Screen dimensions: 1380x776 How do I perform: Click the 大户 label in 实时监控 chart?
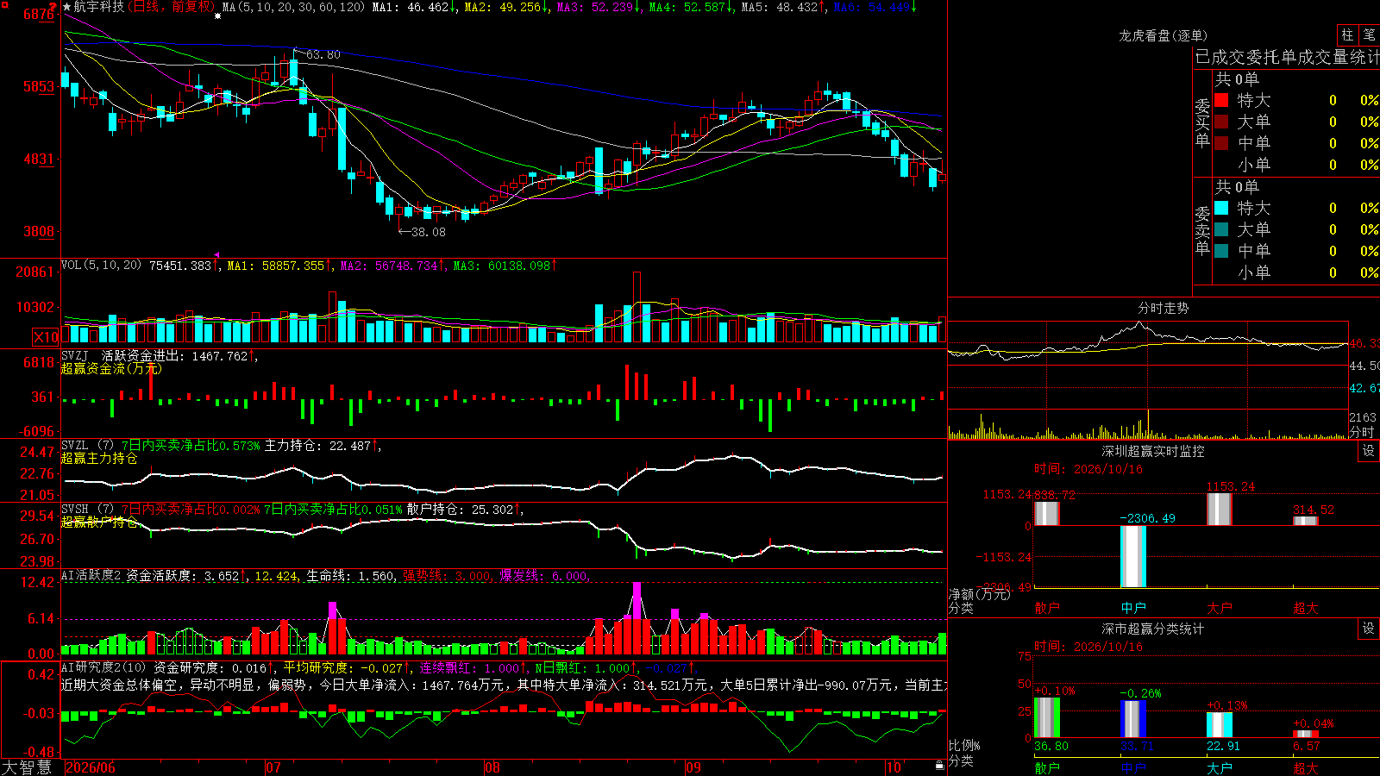coord(1220,608)
